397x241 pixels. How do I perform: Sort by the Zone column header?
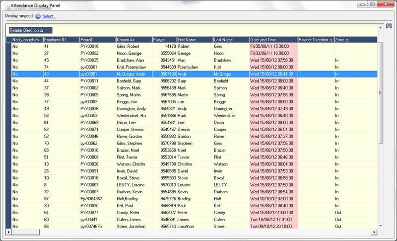(x=355, y=40)
